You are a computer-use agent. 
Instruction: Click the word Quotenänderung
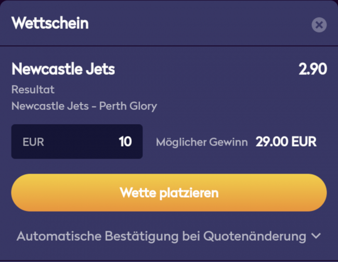254,236
